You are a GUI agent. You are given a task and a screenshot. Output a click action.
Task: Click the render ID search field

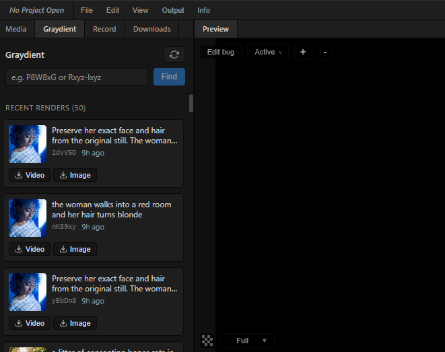77,77
